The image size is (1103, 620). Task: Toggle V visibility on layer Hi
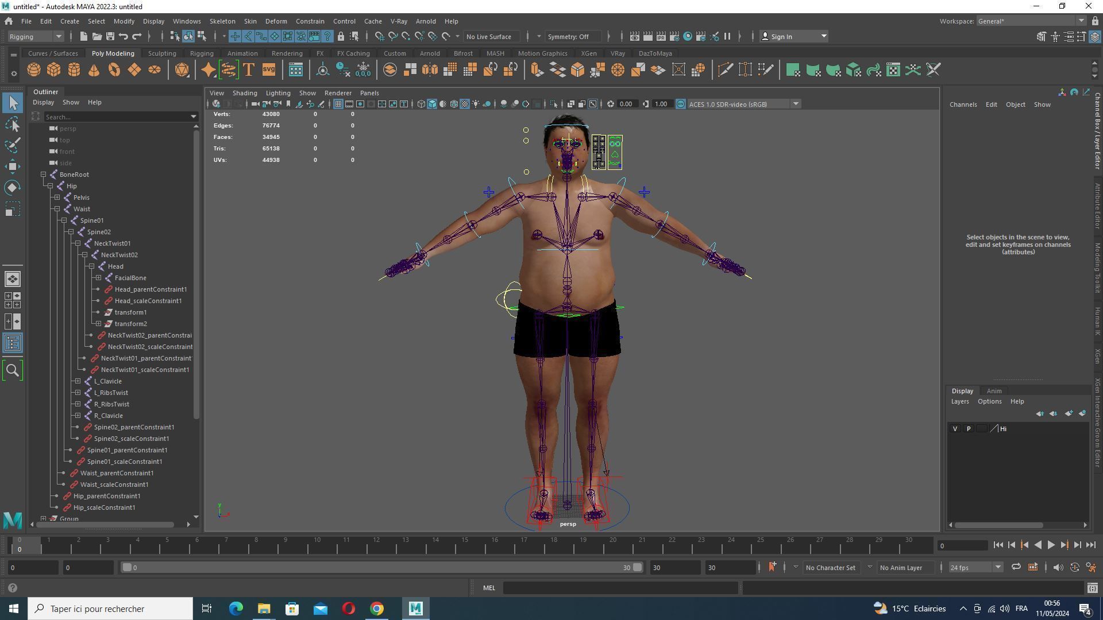(x=955, y=429)
